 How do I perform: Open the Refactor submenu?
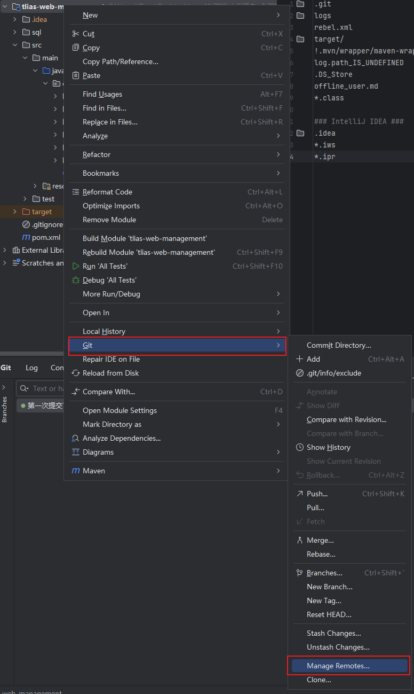click(x=176, y=154)
